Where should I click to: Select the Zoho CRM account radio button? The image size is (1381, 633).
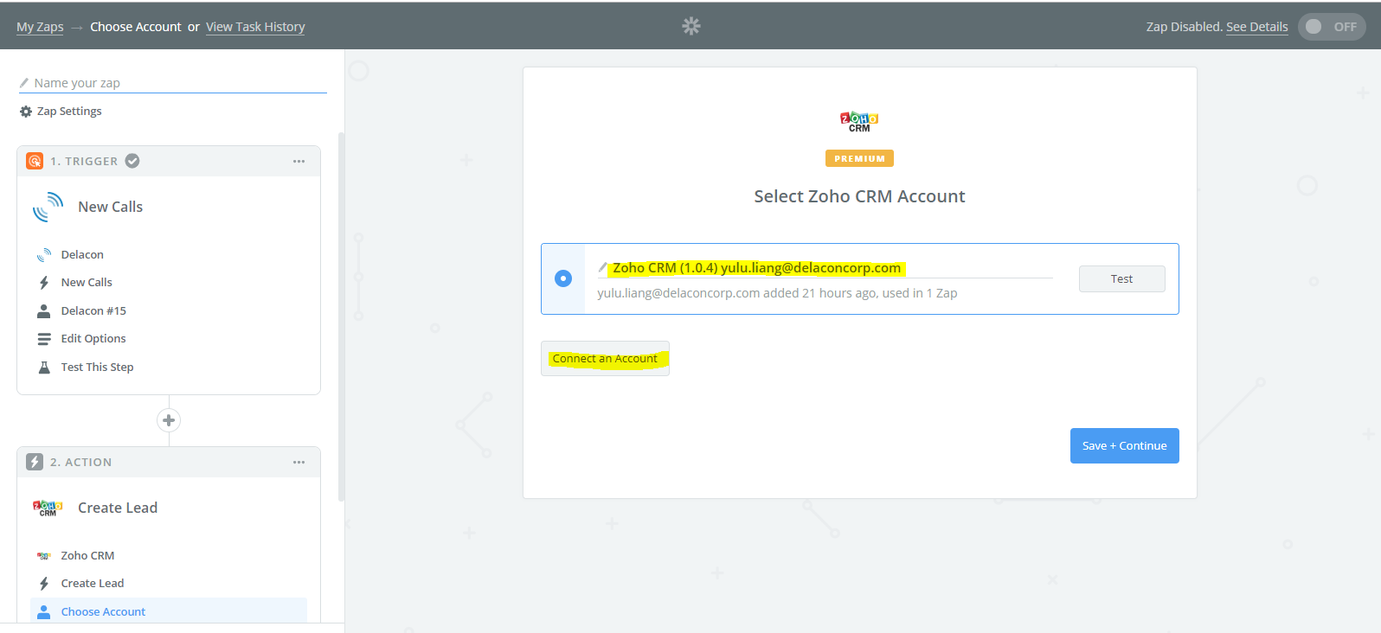[x=563, y=278]
